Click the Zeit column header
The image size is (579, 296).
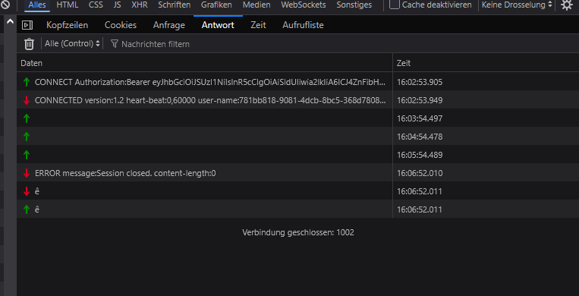486,63
